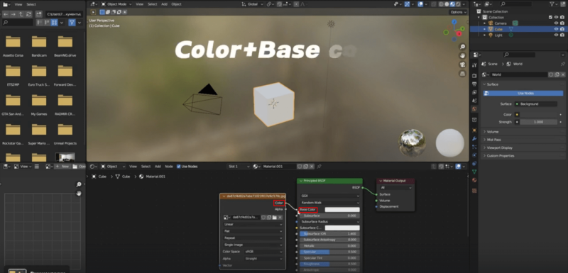Hide Camera in viewport with eye icon
The height and width of the screenshot is (273, 568).
tap(557, 23)
